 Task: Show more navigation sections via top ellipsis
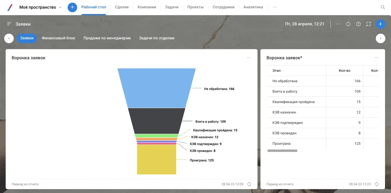275,7
